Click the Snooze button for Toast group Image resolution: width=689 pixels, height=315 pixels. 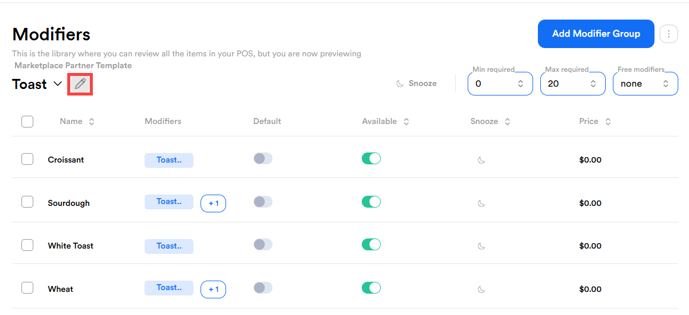[416, 84]
